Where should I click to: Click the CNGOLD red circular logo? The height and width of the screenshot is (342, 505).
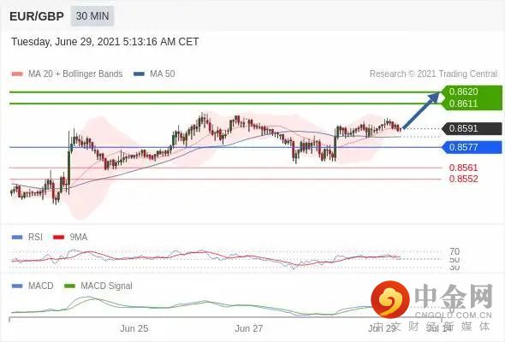pos(390,299)
